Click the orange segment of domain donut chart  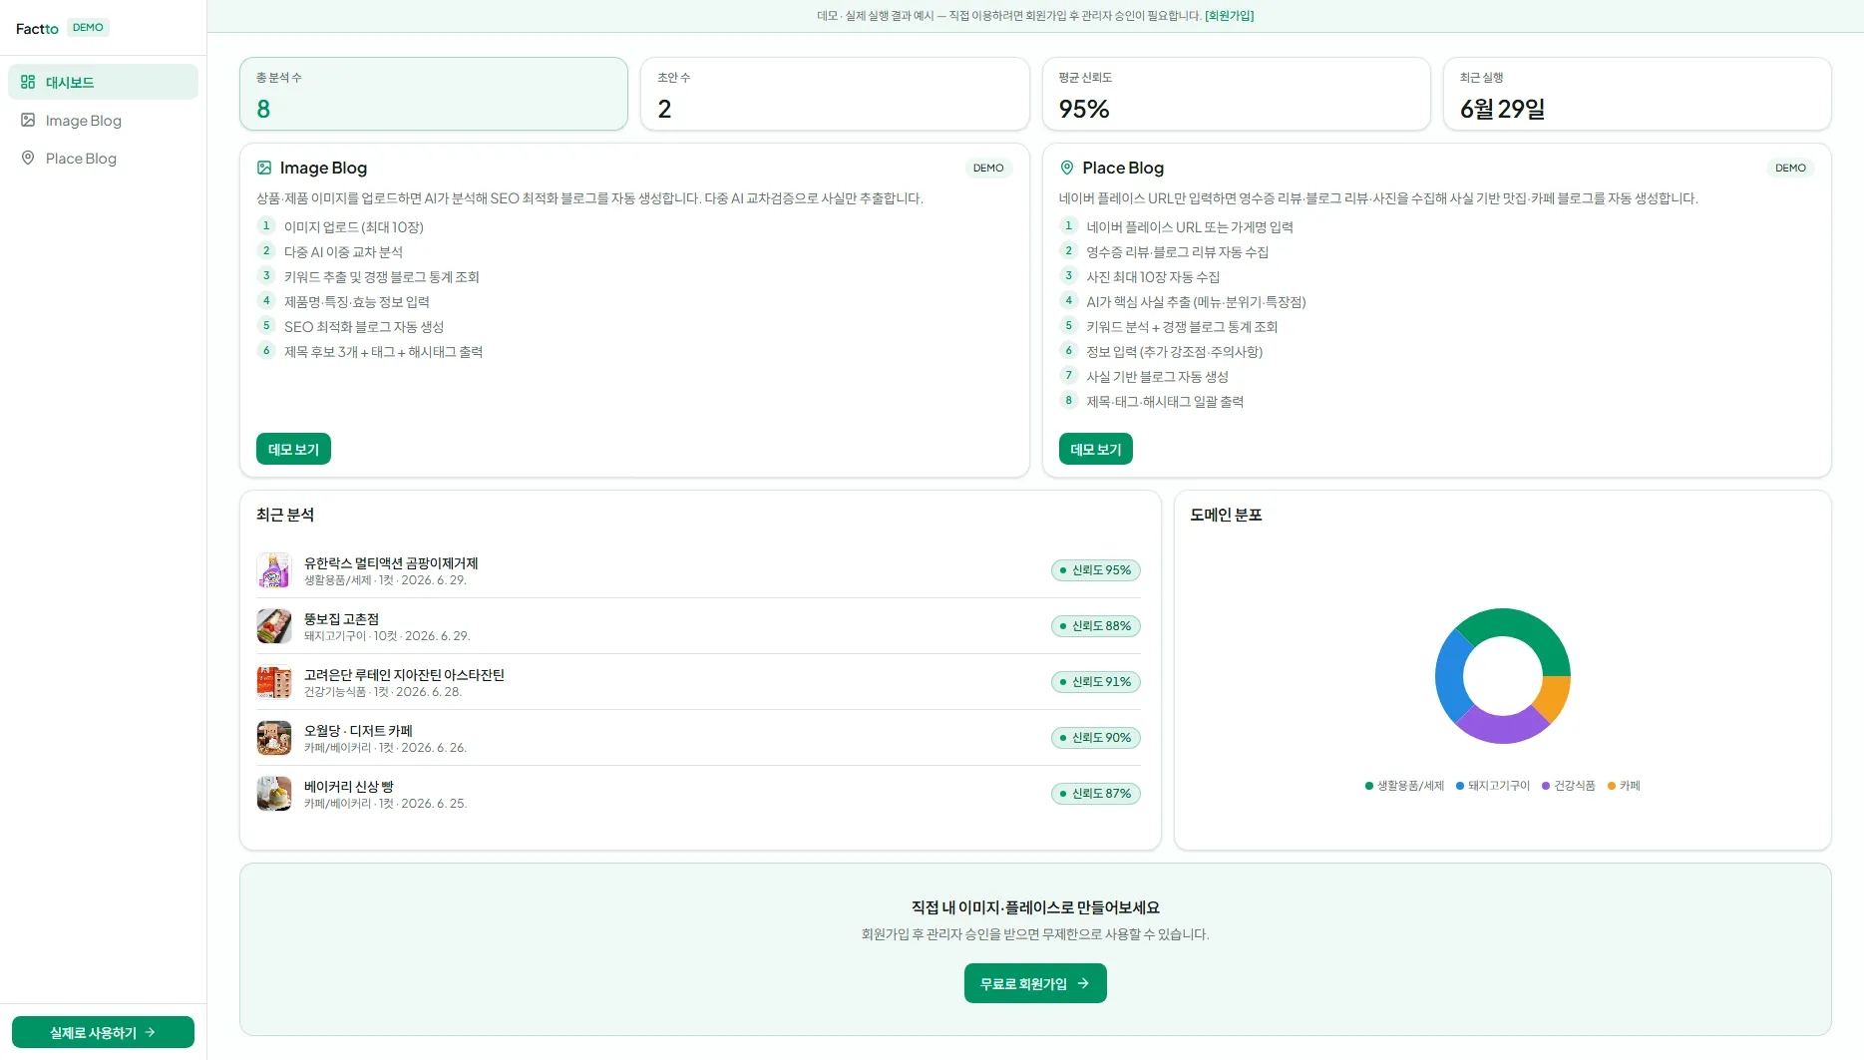[1554, 696]
